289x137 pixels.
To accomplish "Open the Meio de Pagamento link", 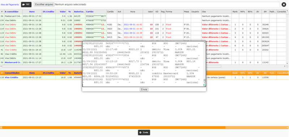I will pos(10,4).
